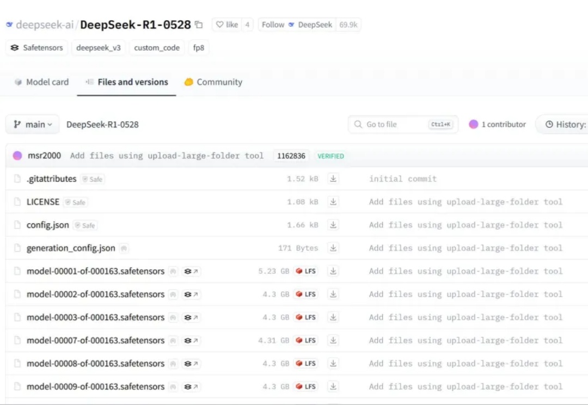588x405 pixels.
Task: Open safetensors viewer for model-00009
Action: (191, 386)
